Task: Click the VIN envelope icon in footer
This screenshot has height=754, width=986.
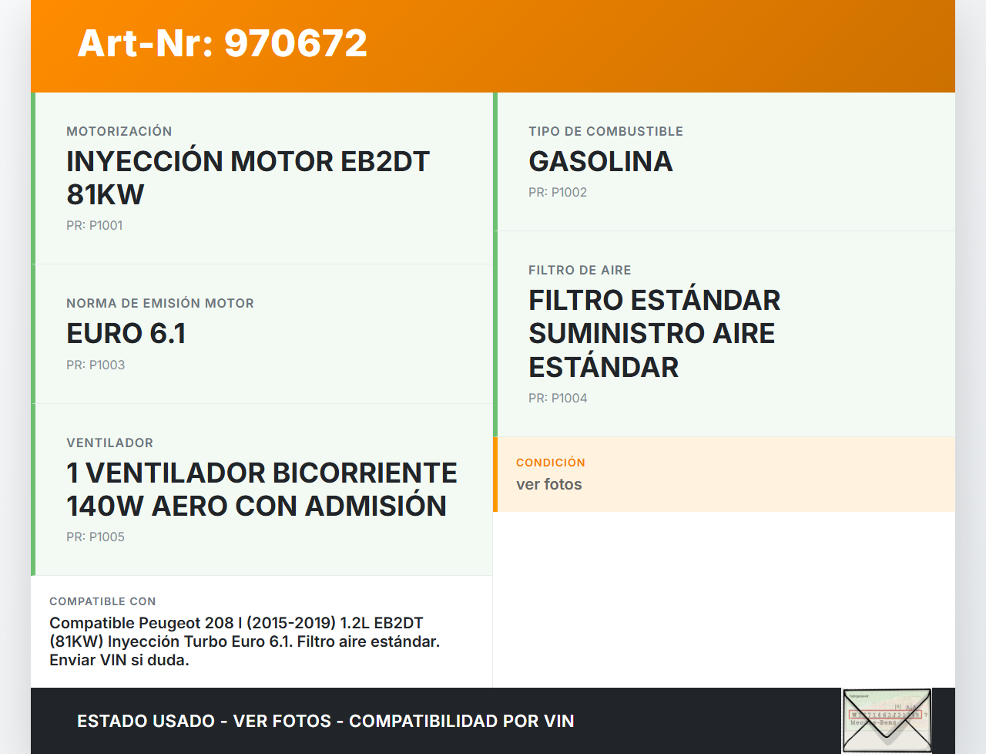Action: coord(886,721)
